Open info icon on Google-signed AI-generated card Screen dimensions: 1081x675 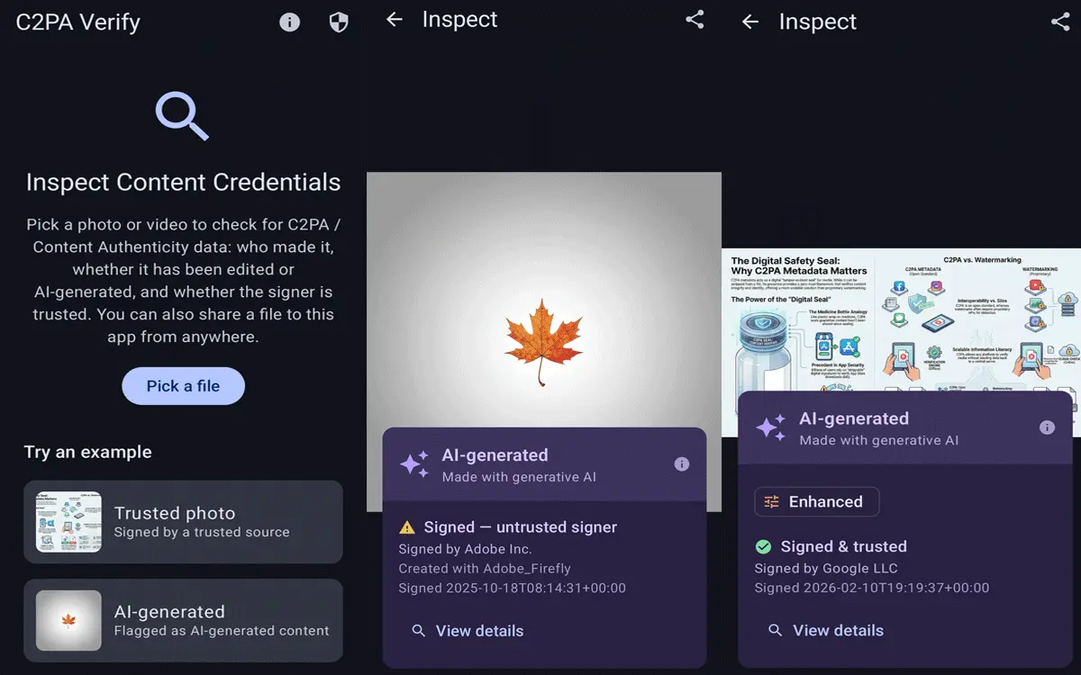[1047, 427]
